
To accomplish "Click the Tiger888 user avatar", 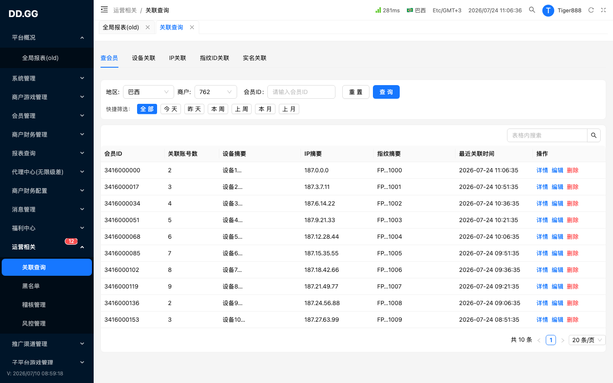I will pyautogui.click(x=548, y=10).
